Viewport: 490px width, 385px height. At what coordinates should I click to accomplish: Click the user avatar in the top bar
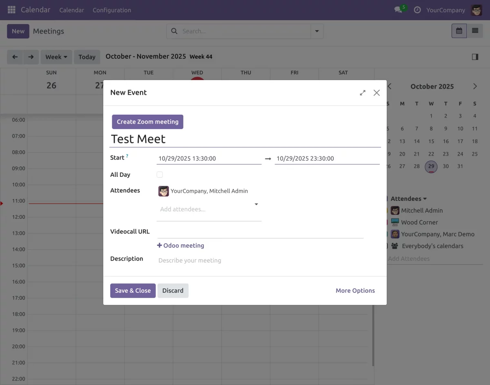tap(476, 10)
